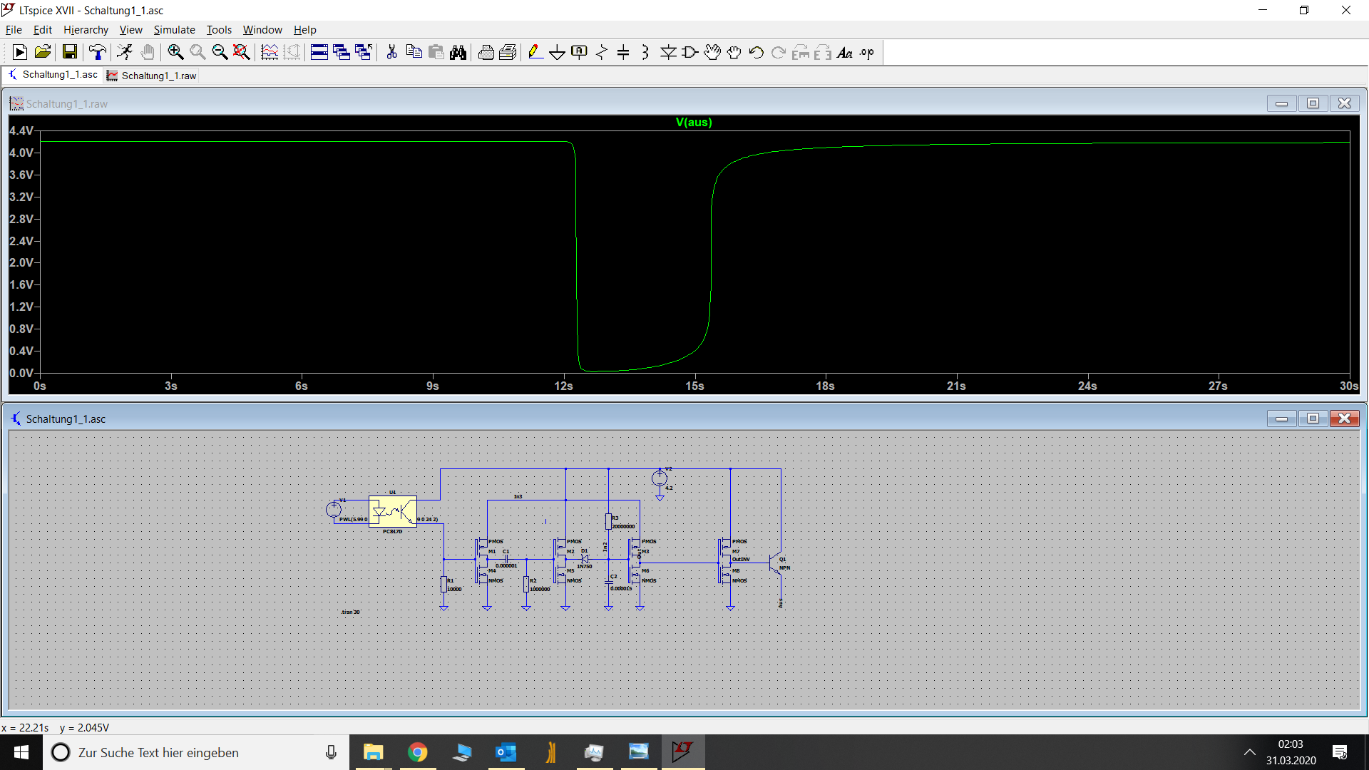Save the schematic with the floppy icon
The image size is (1369, 770).
pos(69,52)
